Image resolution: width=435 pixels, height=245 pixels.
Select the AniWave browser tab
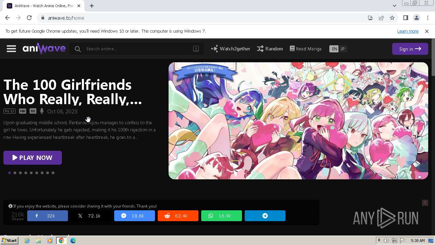tap(44, 6)
